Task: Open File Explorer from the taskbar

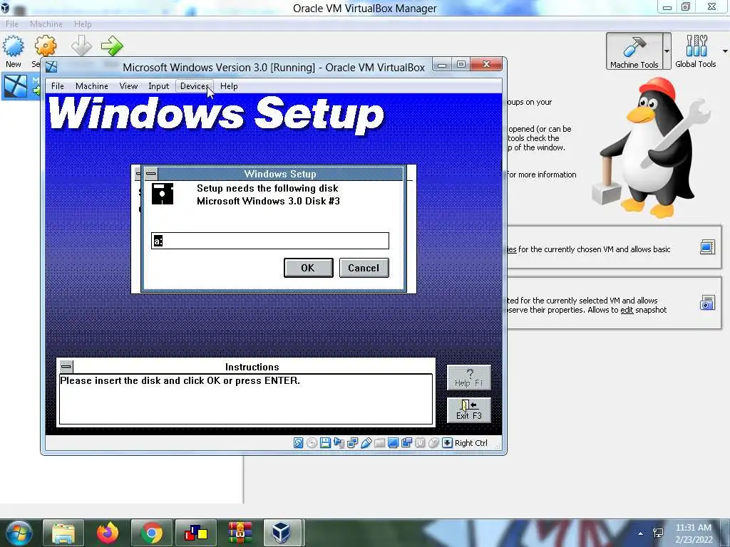Action: 63,533
